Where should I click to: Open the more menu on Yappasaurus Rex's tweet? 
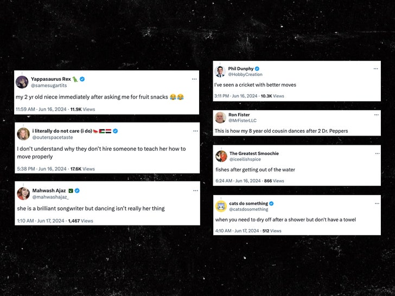click(x=194, y=79)
